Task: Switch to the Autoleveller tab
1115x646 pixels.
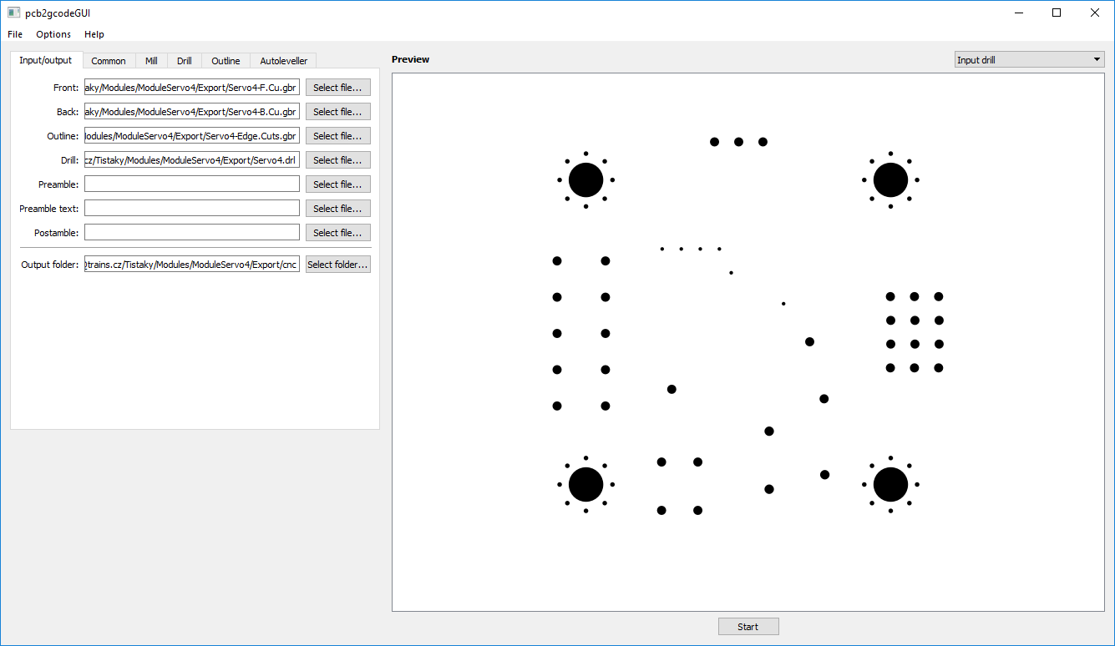Action: tap(283, 60)
